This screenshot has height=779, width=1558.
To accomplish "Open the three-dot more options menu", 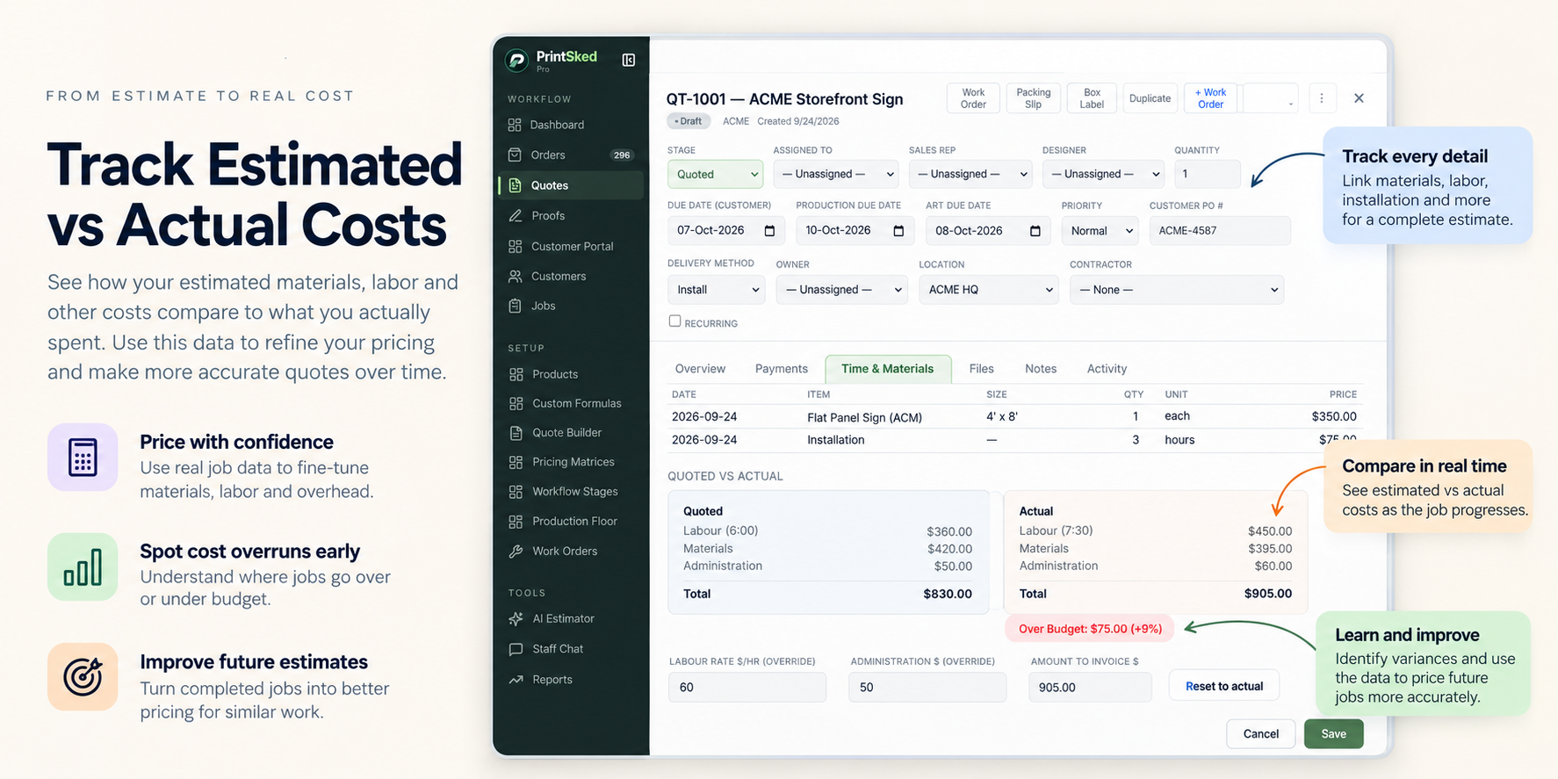I will point(1322,98).
